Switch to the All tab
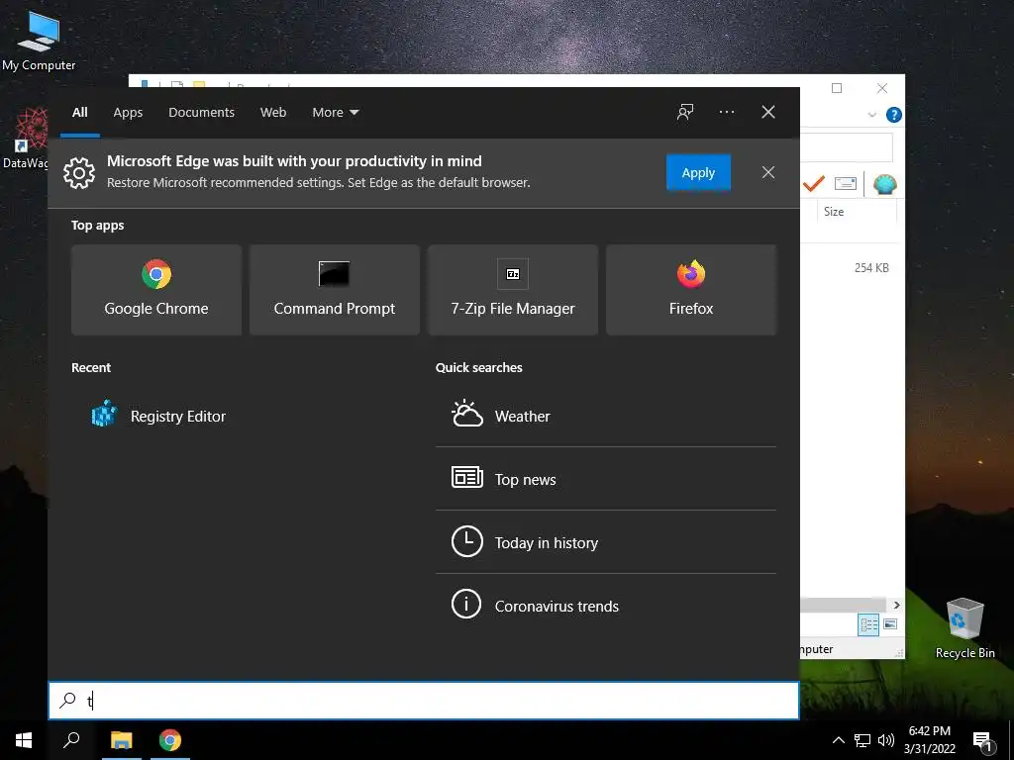Screen dimensions: 1014x760 [x=80, y=113]
